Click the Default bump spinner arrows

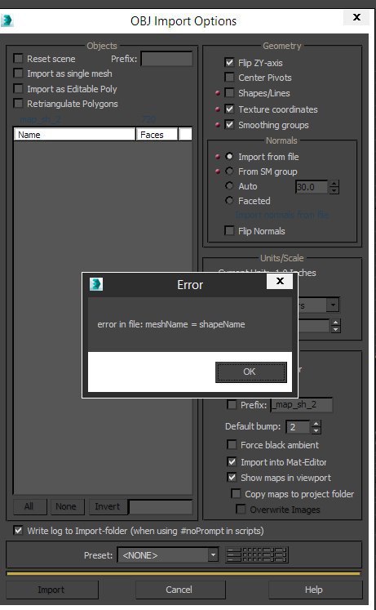[x=316, y=427]
